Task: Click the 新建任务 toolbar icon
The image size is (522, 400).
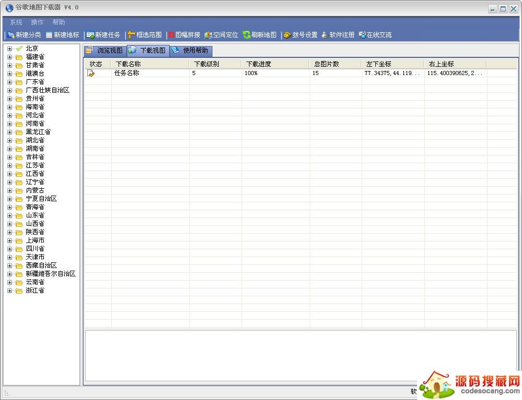Action: (x=90, y=35)
